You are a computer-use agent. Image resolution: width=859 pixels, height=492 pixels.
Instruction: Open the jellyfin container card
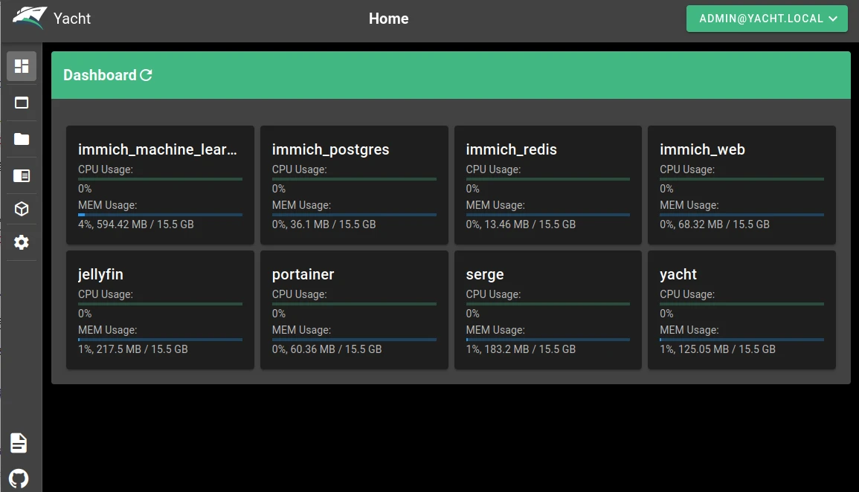[160, 310]
